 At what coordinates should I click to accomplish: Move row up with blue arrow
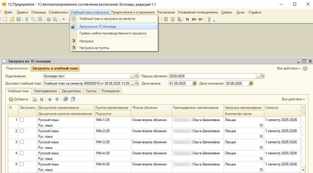pyautogui.click(x=50, y=99)
